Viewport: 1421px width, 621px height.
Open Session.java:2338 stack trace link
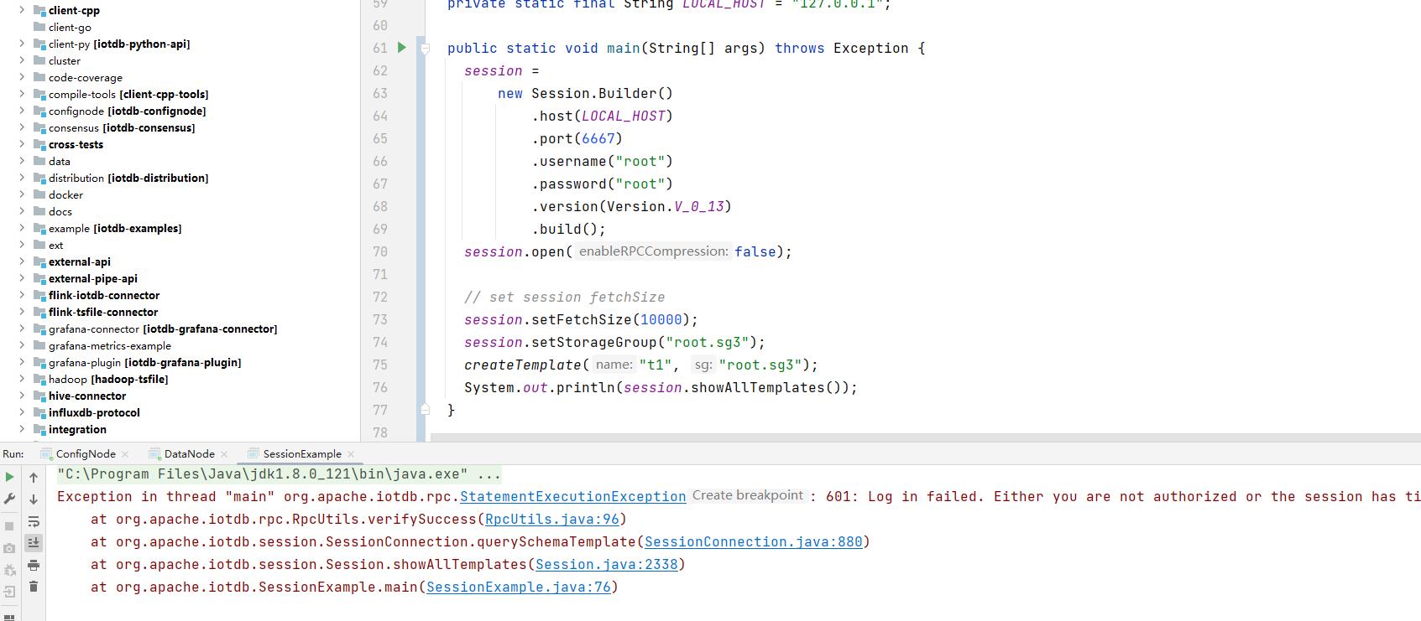pos(606,565)
